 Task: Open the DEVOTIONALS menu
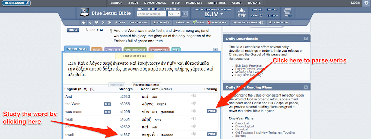(155, 3)
